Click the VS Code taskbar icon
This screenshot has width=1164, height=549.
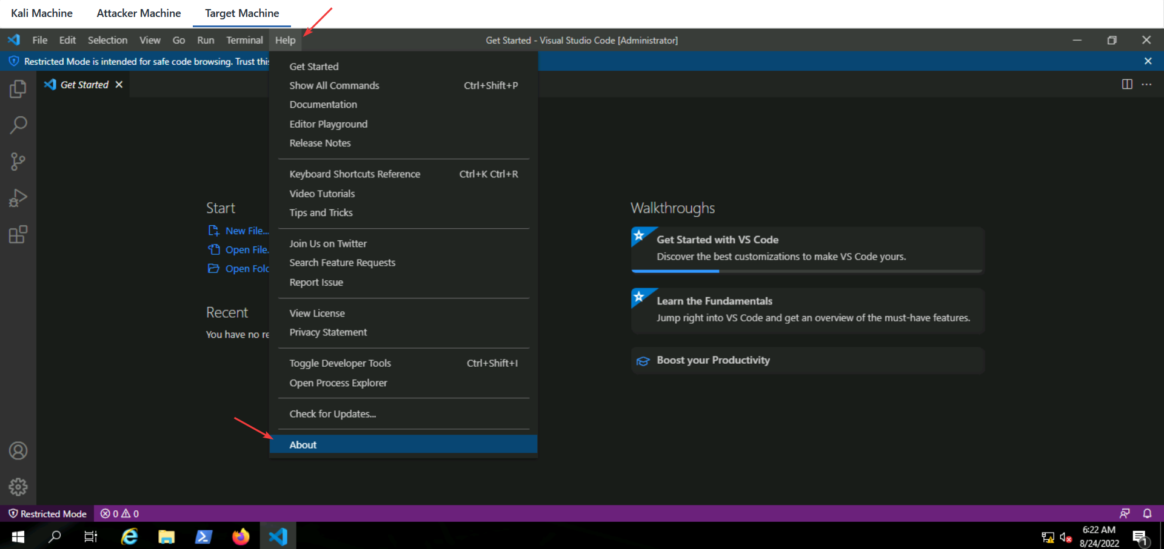(278, 536)
